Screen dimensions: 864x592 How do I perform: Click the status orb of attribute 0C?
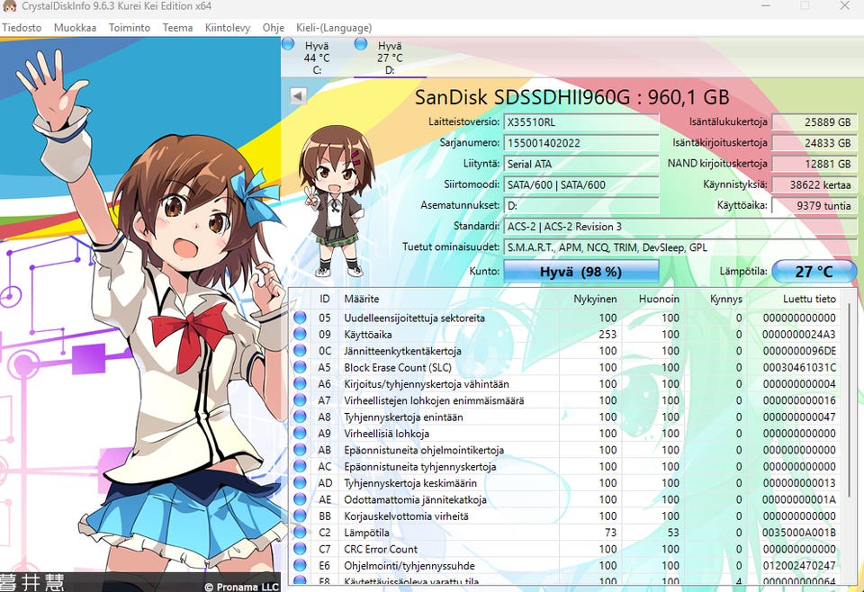(x=300, y=351)
